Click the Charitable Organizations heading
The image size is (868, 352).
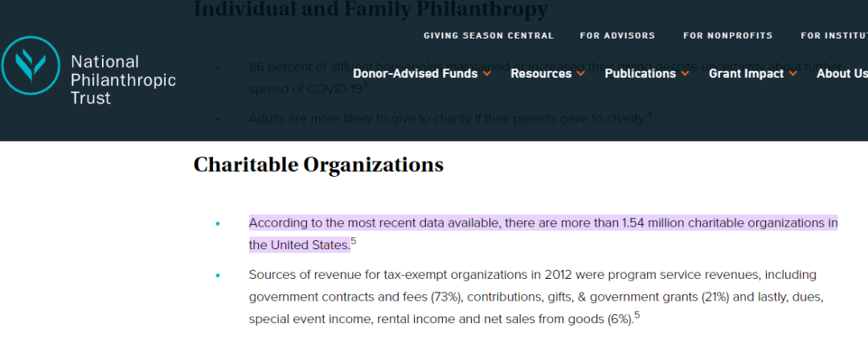[318, 165]
